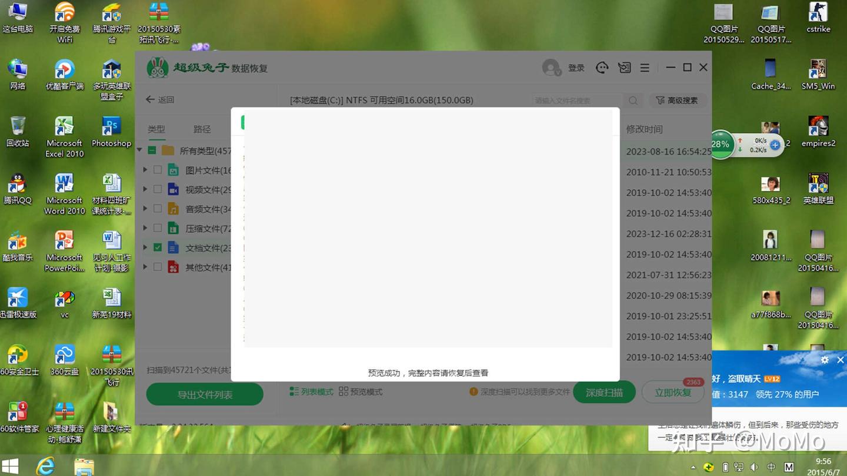
Task: Open Microsoft Excel 2010 desktop shortcut
Action: pos(65,136)
